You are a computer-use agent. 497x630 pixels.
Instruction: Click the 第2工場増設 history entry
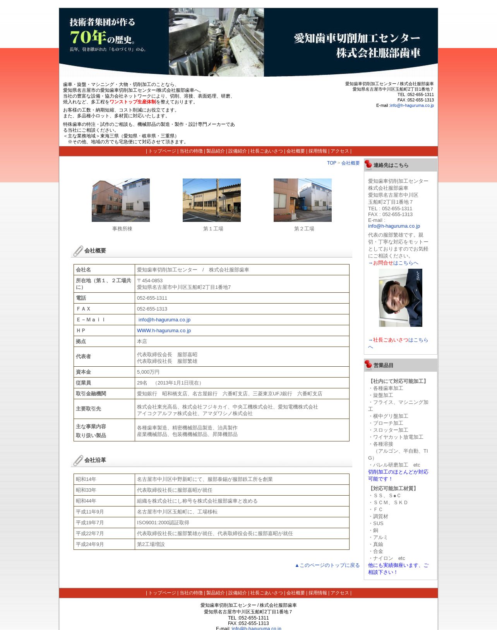[x=242, y=544]
